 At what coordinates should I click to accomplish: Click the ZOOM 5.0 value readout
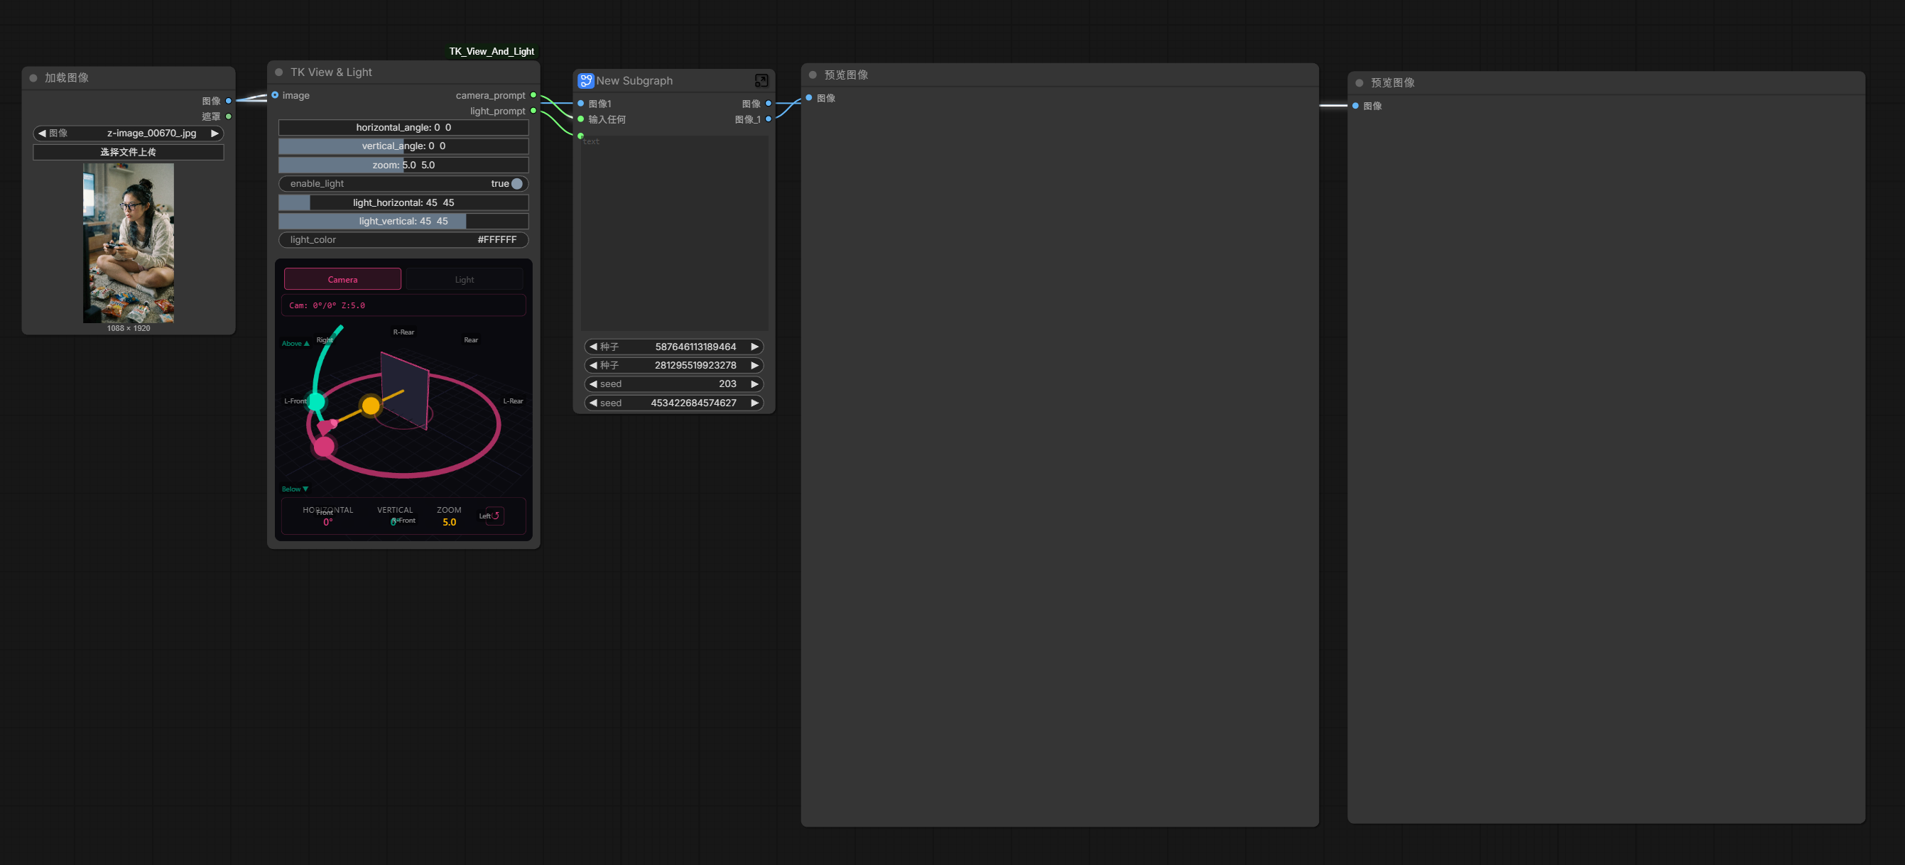click(x=449, y=522)
